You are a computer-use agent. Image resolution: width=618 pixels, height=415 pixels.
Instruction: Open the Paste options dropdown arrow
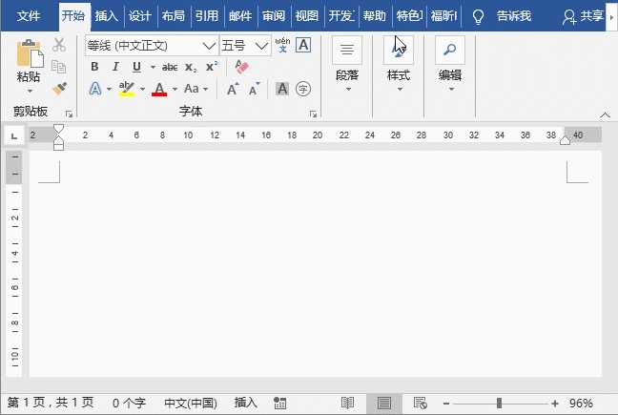pos(30,91)
